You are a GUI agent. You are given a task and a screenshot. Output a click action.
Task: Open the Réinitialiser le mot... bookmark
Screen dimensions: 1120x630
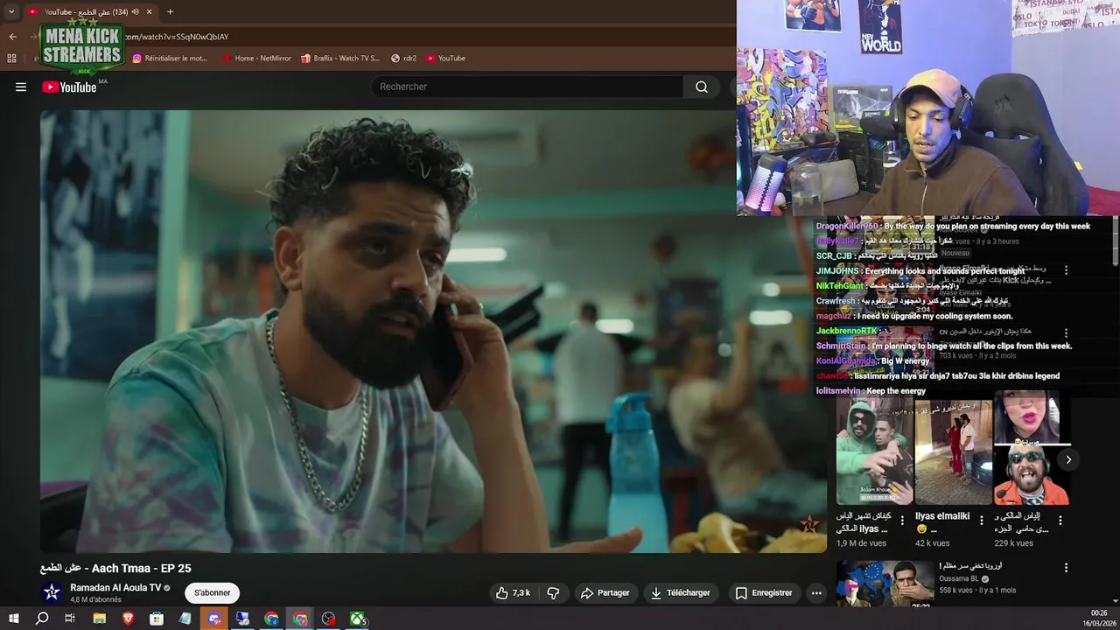[x=171, y=58]
